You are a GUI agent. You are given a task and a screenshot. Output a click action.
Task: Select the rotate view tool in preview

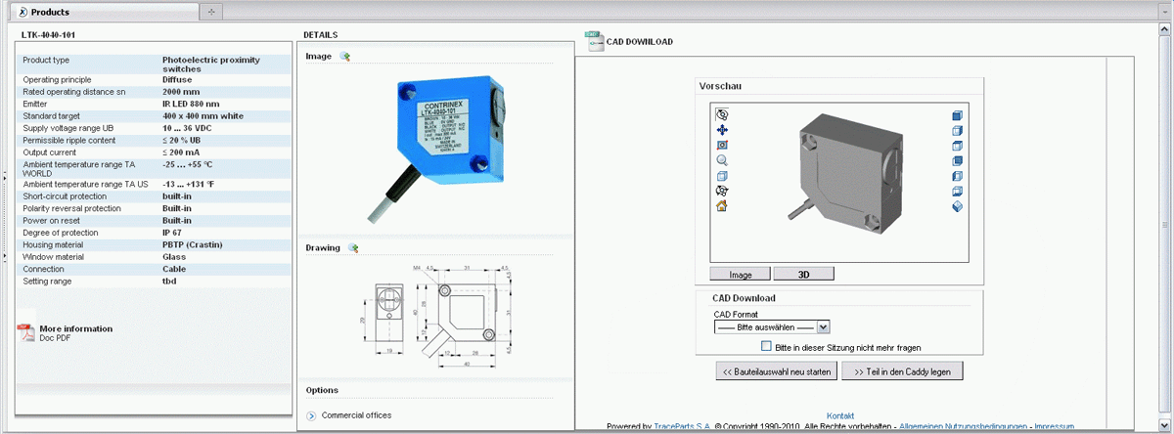click(722, 114)
